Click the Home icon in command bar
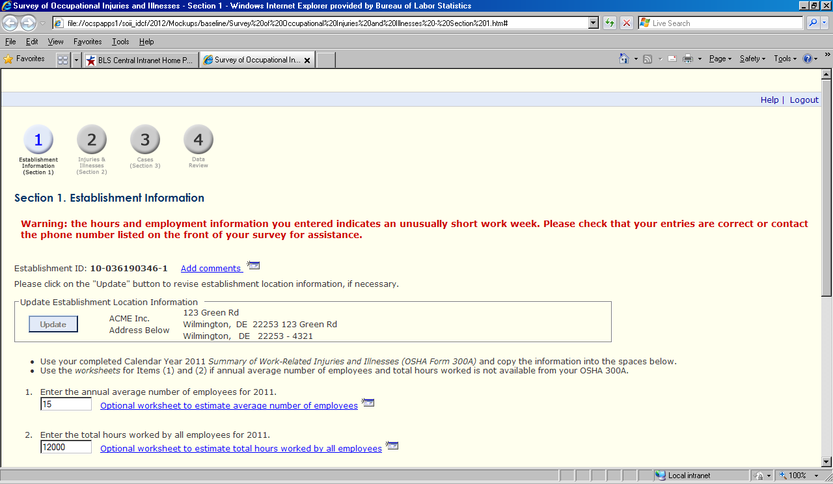The height and width of the screenshot is (484, 833). click(x=624, y=59)
